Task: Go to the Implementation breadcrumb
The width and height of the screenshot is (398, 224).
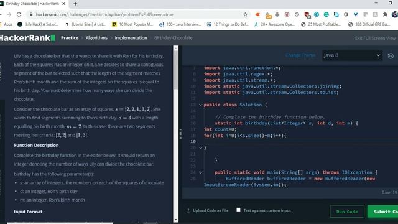Action: (x=131, y=38)
